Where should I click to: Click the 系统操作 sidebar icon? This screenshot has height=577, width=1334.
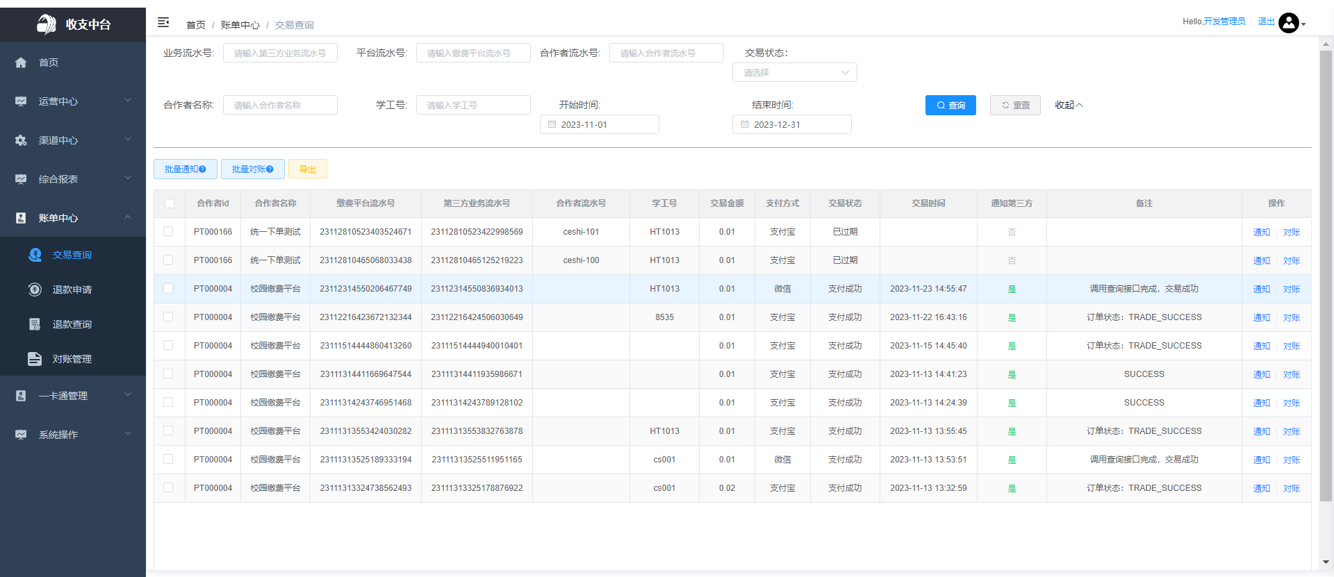pyautogui.click(x=21, y=435)
